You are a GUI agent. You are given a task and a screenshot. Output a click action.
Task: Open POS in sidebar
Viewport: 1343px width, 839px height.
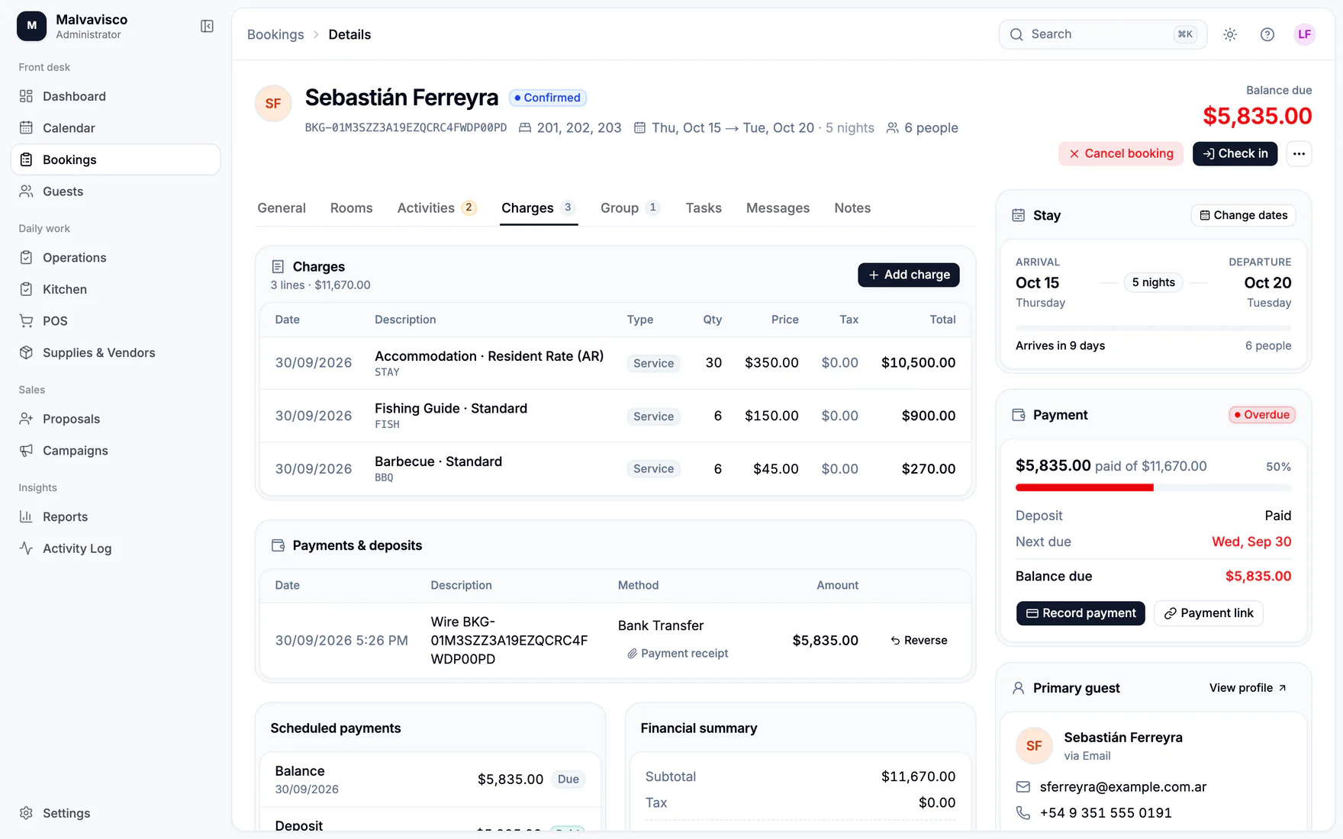click(x=115, y=321)
